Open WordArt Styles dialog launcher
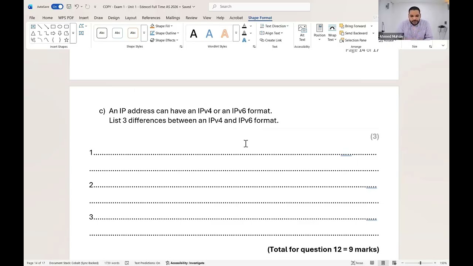This screenshot has height=266, width=473. click(x=254, y=47)
